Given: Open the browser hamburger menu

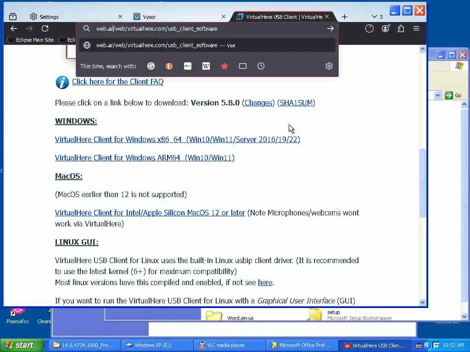Looking at the screenshot, I should (x=416, y=28).
